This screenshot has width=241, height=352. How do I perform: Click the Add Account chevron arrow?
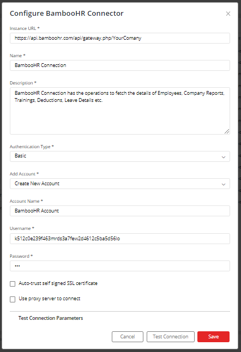point(223,184)
